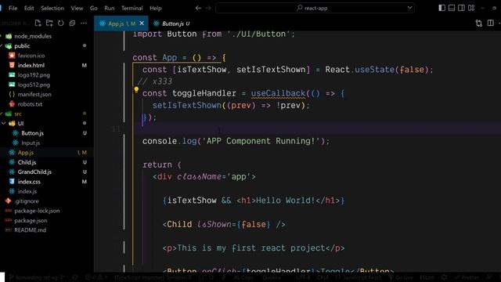The image size is (501, 282).
Task: Click Prettier in the status bar
Action: pos(467,277)
